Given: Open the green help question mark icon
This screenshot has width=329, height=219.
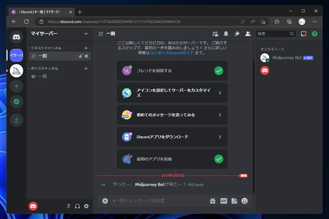Looking at the screenshot, I should pyautogui.click(x=314, y=34).
